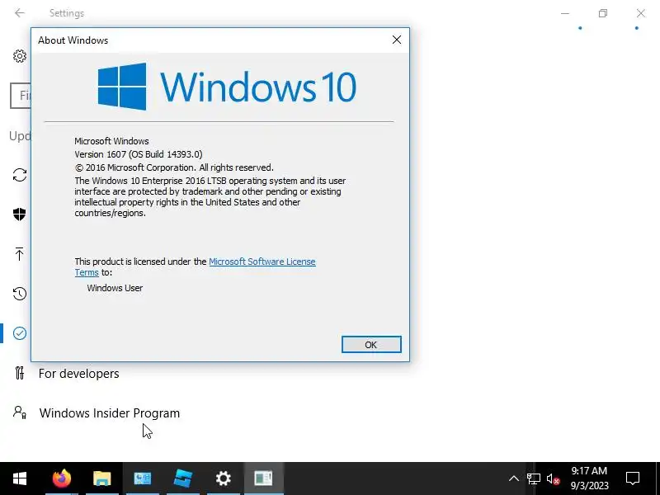Image resolution: width=660 pixels, height=495 pixels.
Task: Switch to the Settings gear on the taskbar
Action: pyautogui.click(x=223, y=478)
